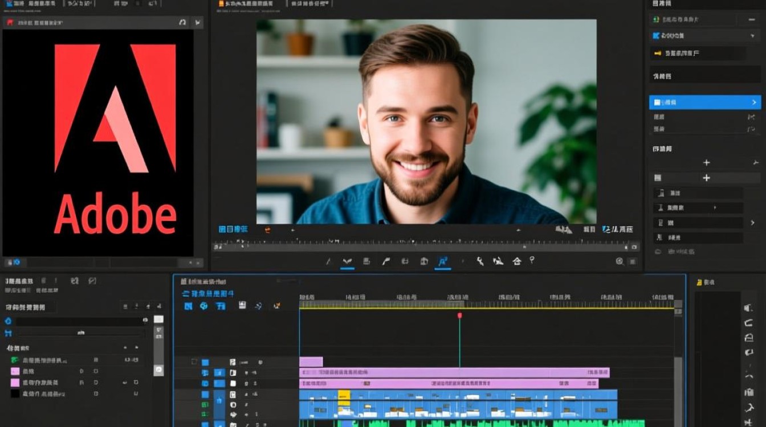Open the dropdown arrow beside the blue-icon row

[753, 36]
